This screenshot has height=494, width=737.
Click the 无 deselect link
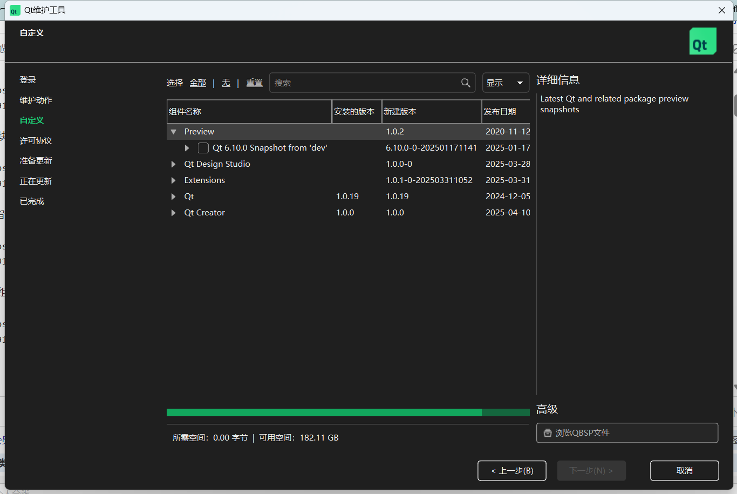[x=226, y=83]
